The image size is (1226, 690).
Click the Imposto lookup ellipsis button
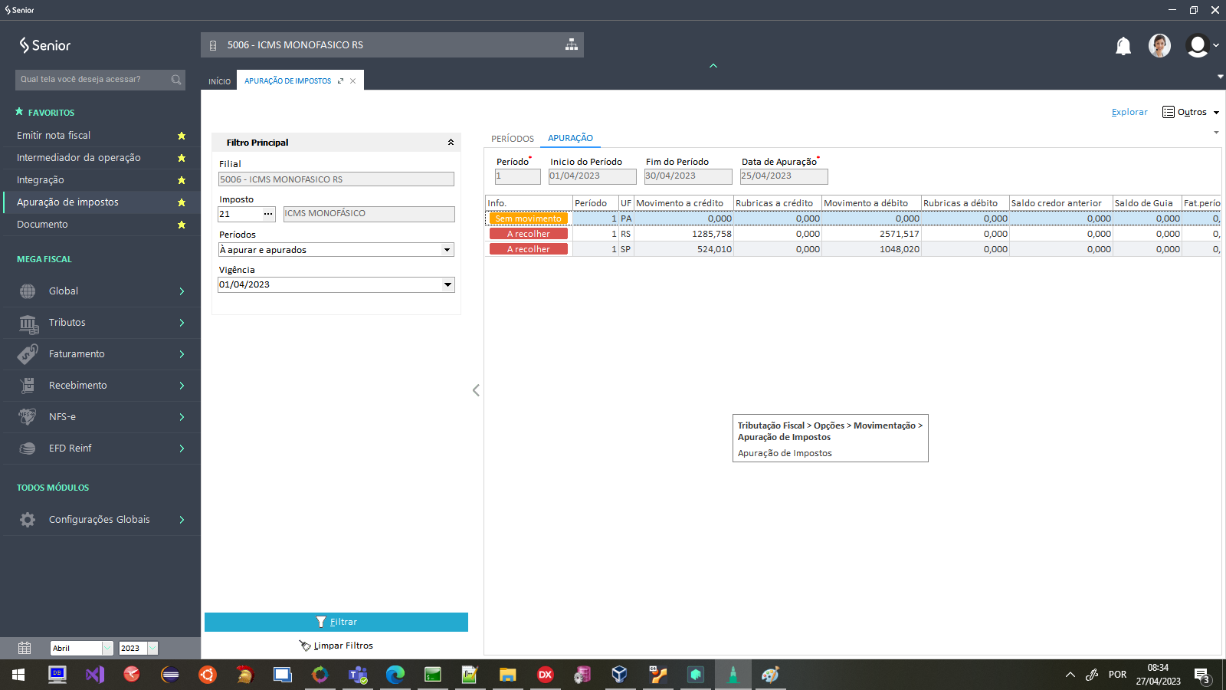268,214
